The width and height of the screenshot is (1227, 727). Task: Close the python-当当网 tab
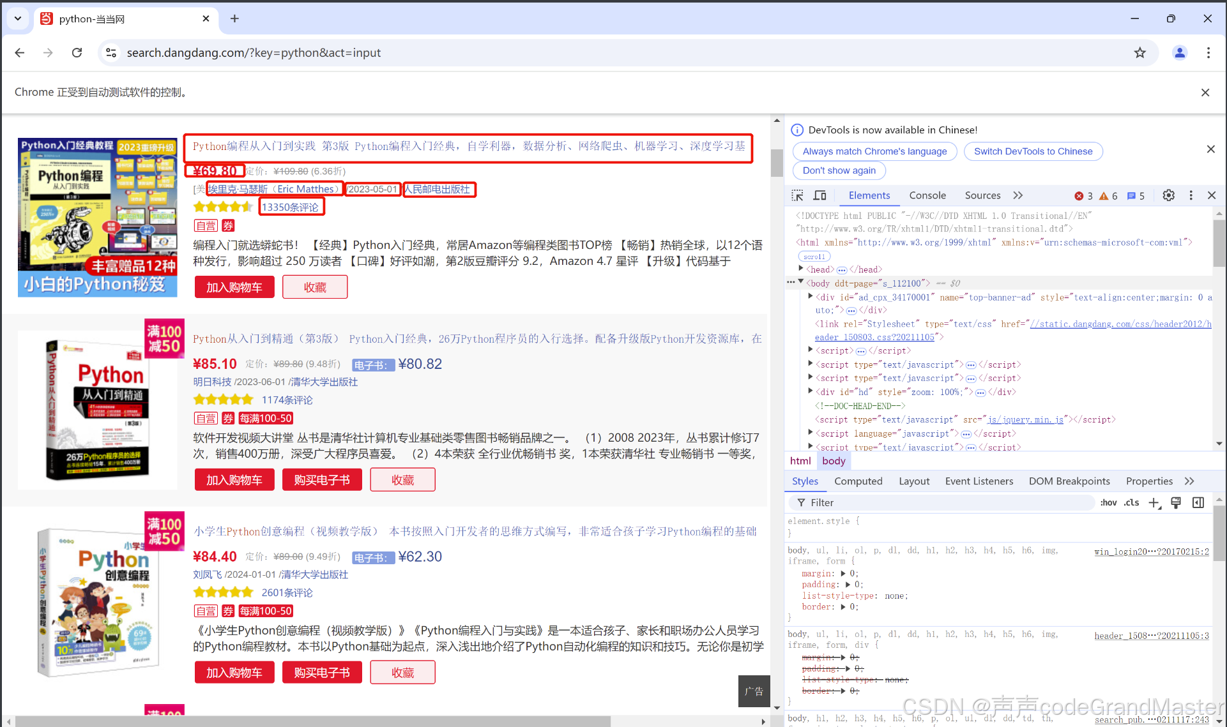pos(206,19)
